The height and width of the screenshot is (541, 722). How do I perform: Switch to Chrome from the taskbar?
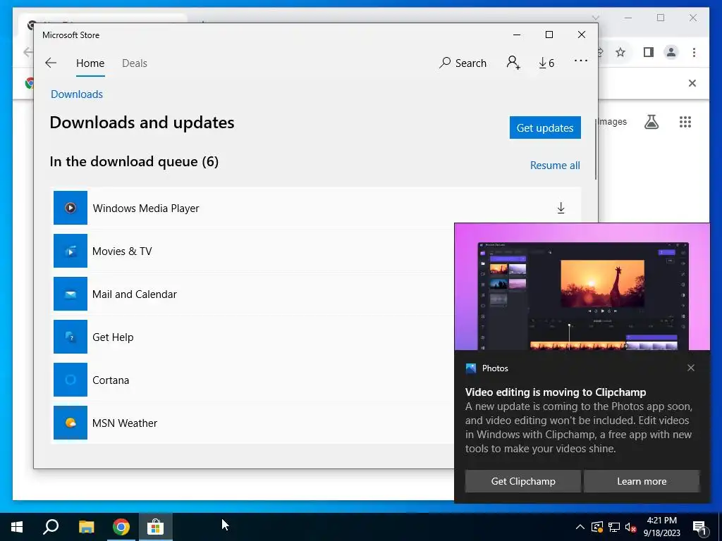(x=121, y=527)
